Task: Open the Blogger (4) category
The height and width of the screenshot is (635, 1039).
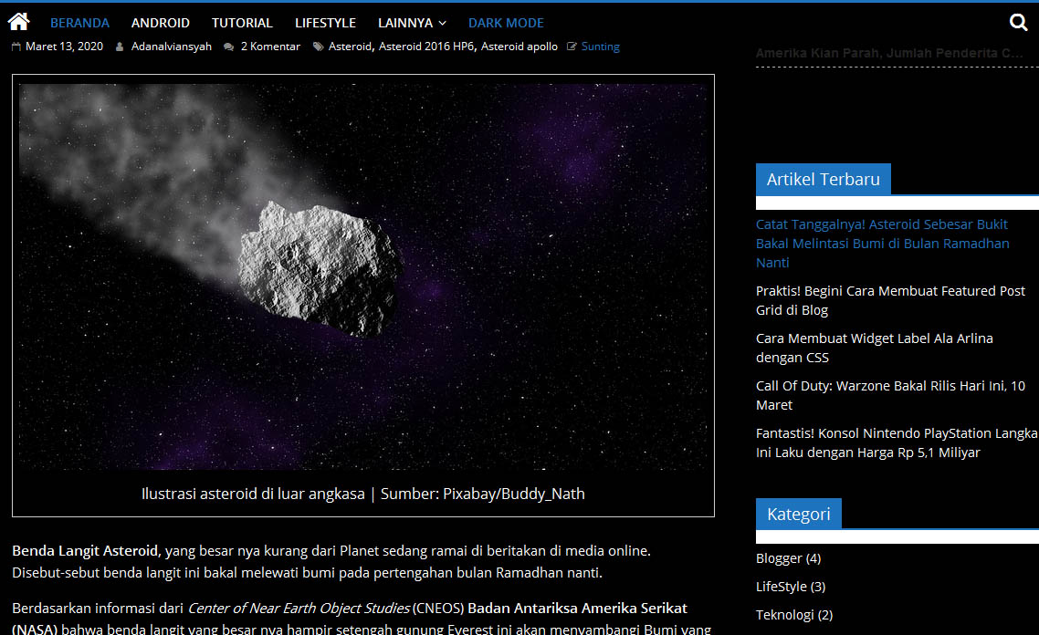Action: tap(789, 558)
